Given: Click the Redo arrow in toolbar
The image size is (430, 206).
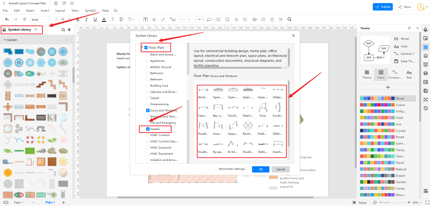Looking at the screenshot, I should 15,19.
